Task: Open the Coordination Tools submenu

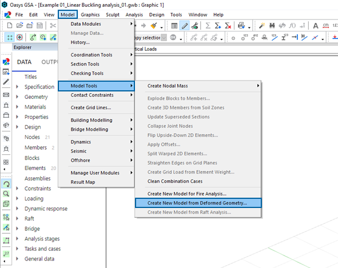Action: coord(96,55)
